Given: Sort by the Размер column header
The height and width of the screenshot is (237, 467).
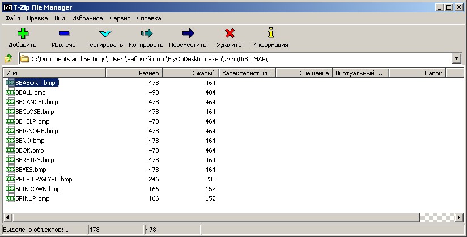Looking at the screenshot, I should [x=134, y=73].
